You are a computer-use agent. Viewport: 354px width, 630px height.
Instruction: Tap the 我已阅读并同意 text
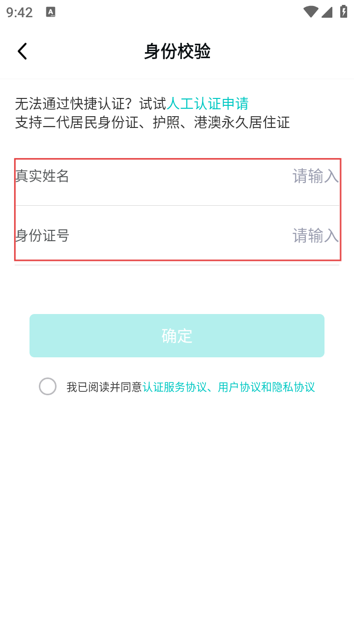(104, 387)
